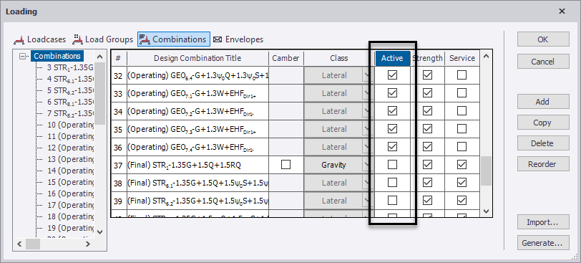The width and height of the screenshot is (581, 263).
Task: Click the Loadcases icon
Action: [x=19, y=39]
